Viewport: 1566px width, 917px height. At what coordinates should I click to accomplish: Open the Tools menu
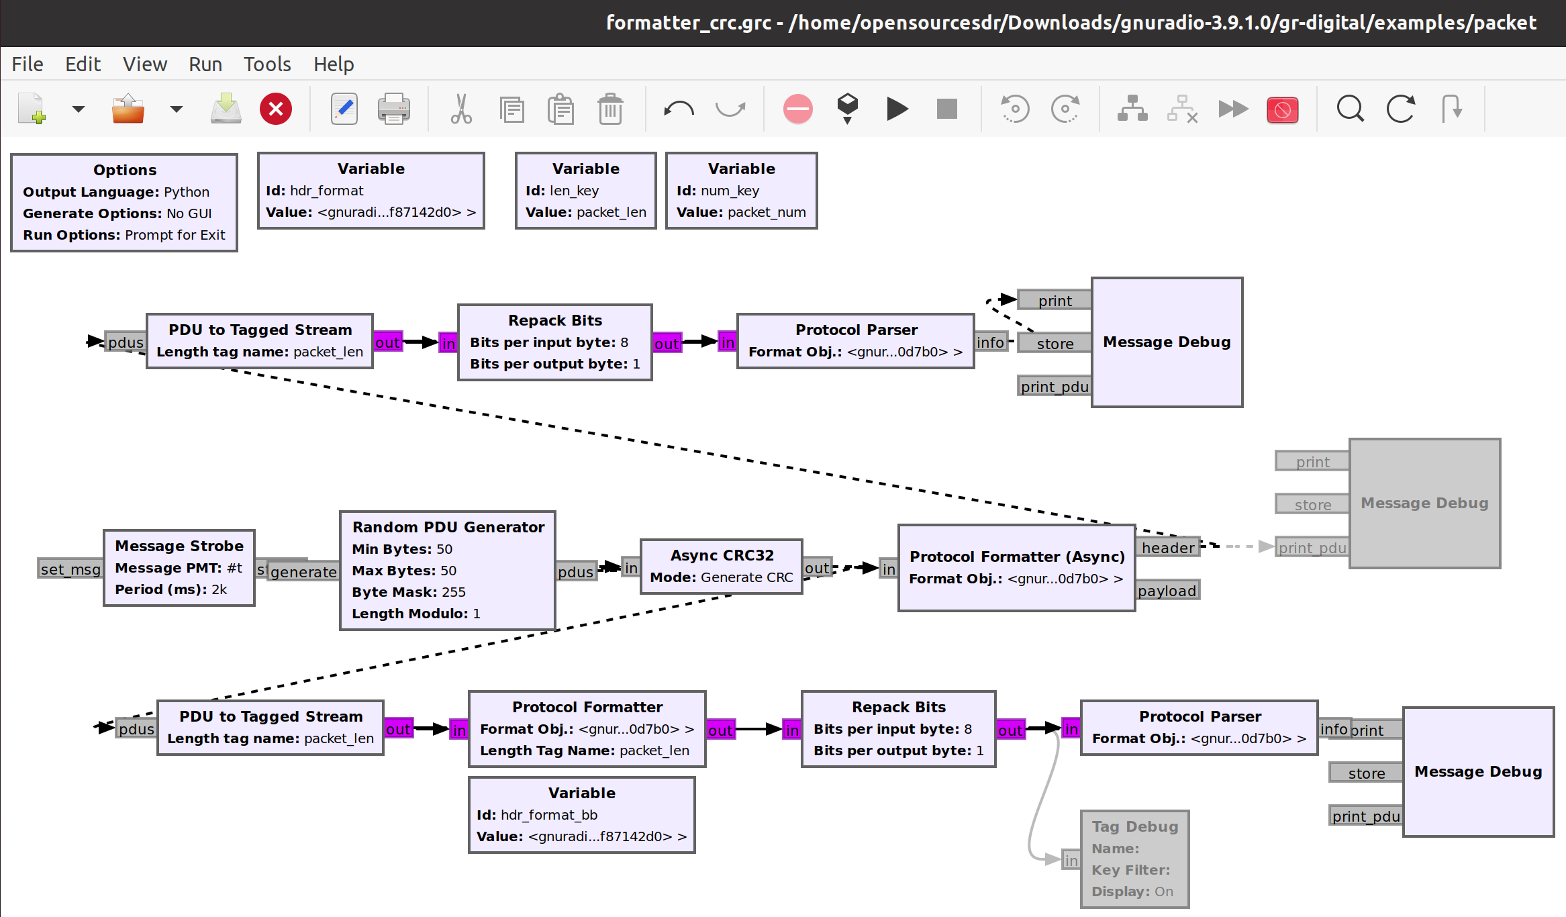point(267,64)
